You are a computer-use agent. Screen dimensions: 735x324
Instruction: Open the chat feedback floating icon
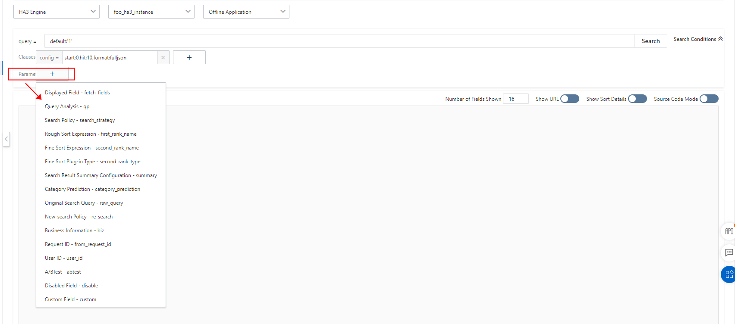tap(729, 252)
